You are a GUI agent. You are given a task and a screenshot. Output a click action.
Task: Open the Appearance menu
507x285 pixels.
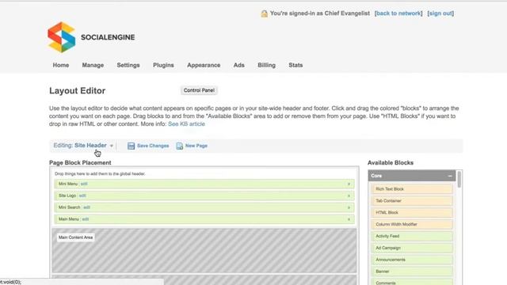pyautogui.click(x=204, y=65)
